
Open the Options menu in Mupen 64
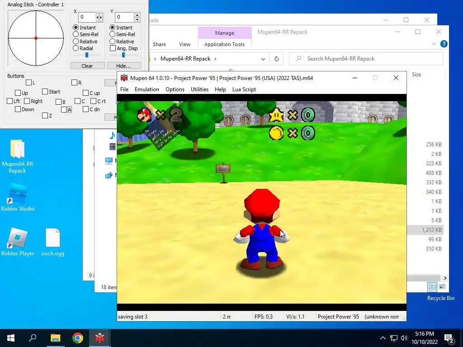(x=175, y=89)
